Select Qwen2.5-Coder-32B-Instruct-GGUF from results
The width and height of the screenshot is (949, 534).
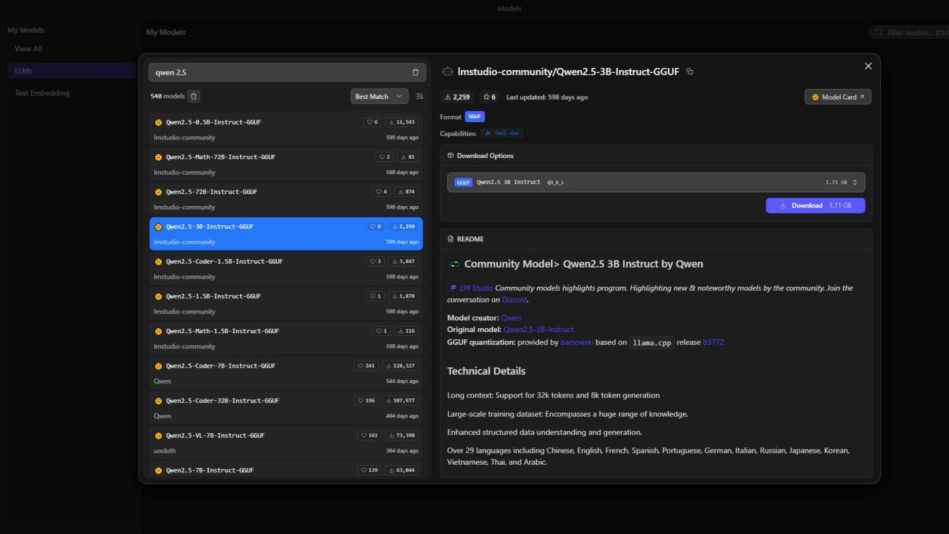click(286, 408)
